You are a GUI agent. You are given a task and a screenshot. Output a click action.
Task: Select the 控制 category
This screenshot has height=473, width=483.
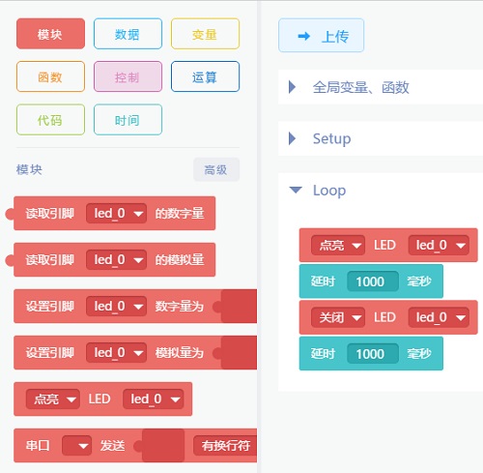click(128, 76)
